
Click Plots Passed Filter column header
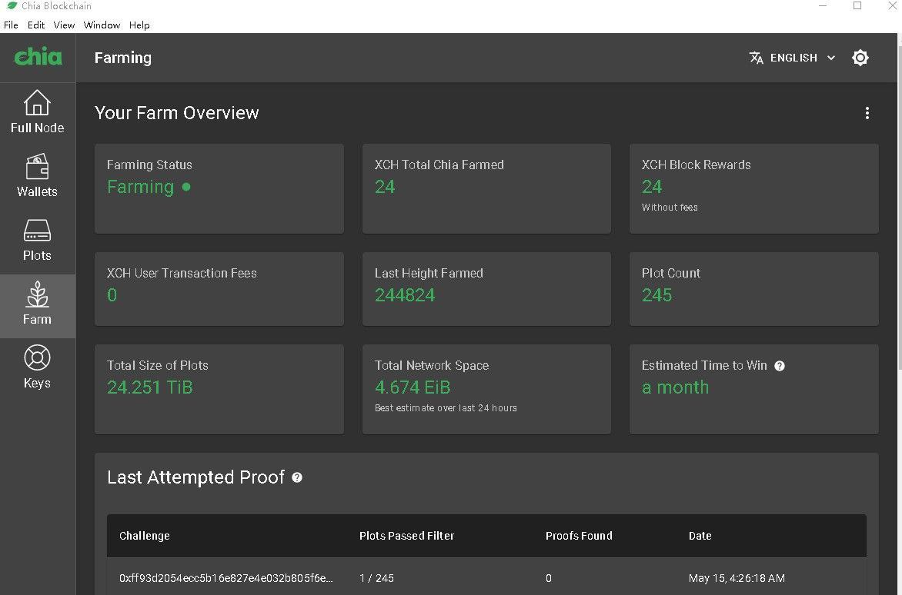coord(406,536)
